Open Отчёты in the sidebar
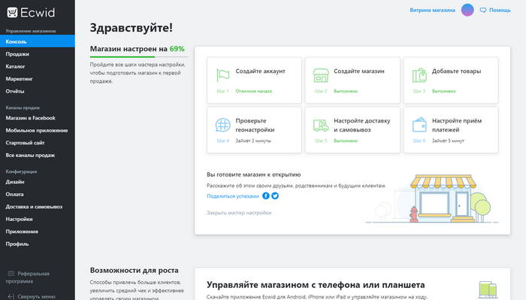Screen dimensions: 526x300 [15, 91]
